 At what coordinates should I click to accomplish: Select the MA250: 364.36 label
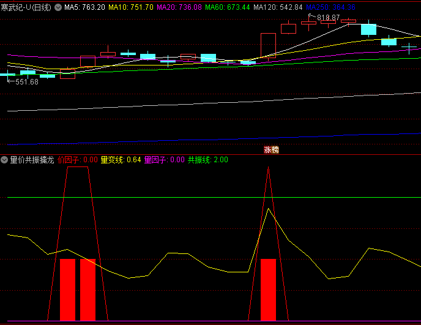coord(330,7)
